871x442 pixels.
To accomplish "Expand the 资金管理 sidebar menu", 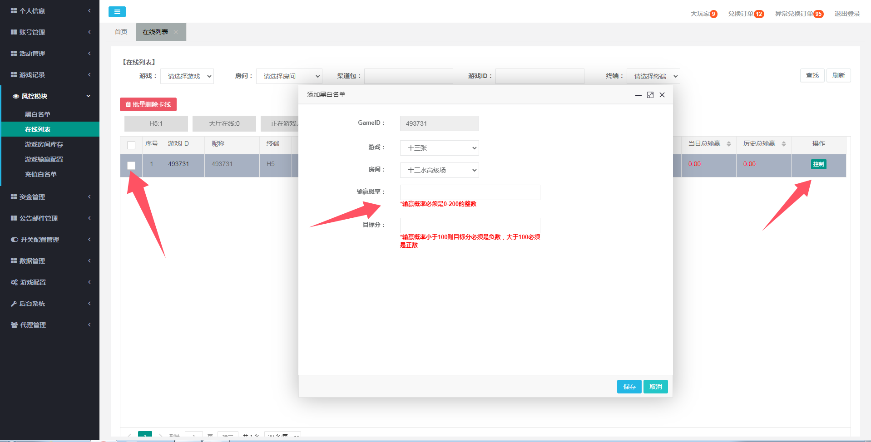I will pos(49,197).
